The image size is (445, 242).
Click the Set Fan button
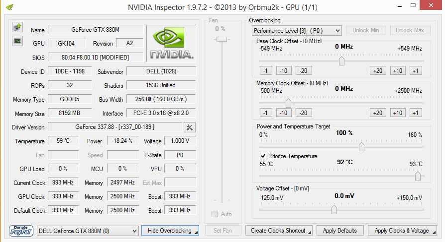(x=223, y=231)
